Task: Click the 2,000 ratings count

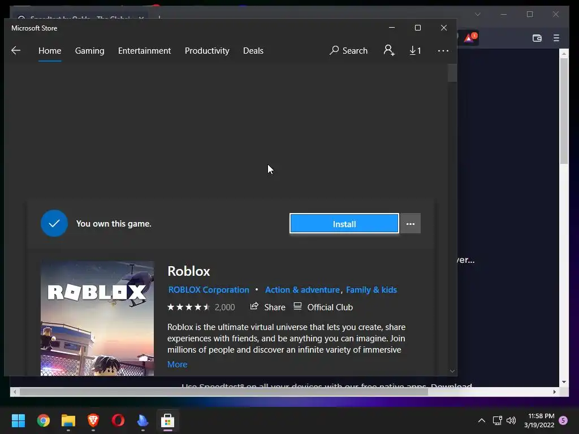Action: [x=225, y=307]
